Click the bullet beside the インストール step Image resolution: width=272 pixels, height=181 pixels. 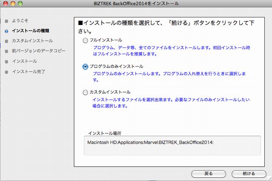tap(6, 61)
